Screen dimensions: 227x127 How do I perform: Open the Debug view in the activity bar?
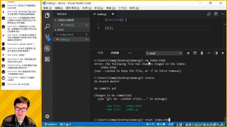tap(47, 48)
